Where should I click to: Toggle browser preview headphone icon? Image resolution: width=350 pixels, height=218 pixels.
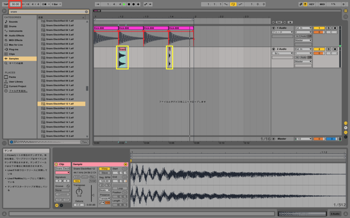point(11,142)
